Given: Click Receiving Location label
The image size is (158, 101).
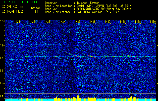Looking at the screenshot, I should 59,6.
